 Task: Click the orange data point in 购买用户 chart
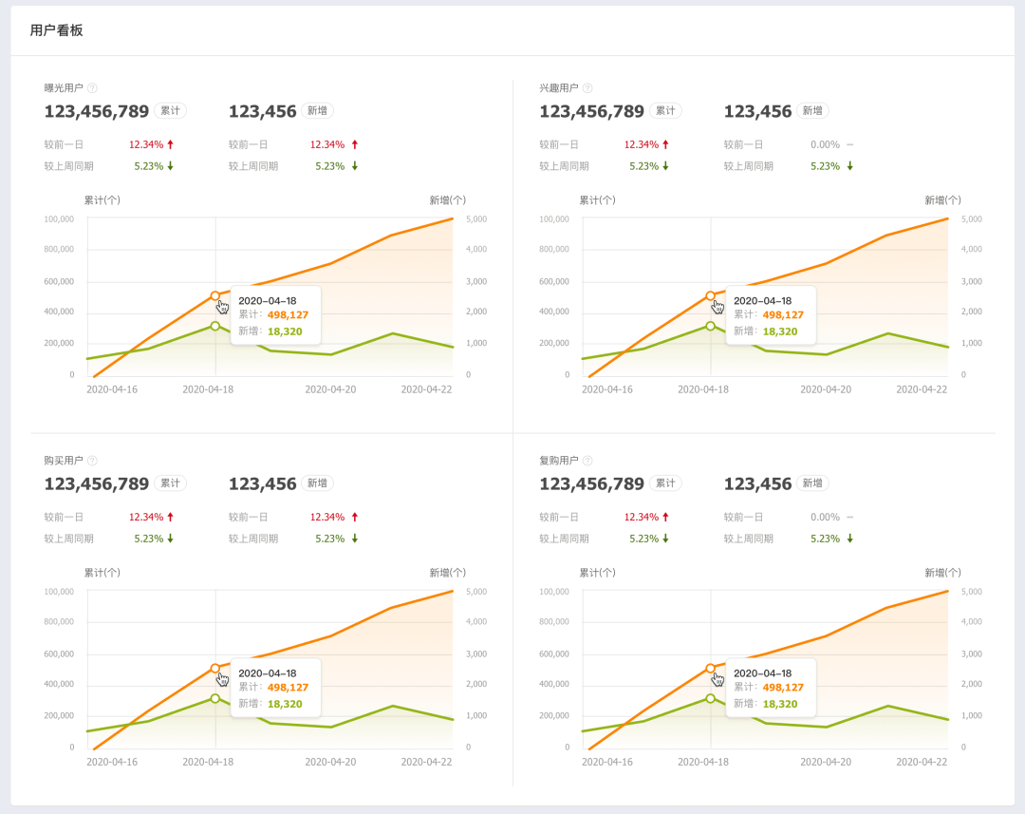click(x=215, y=668)
